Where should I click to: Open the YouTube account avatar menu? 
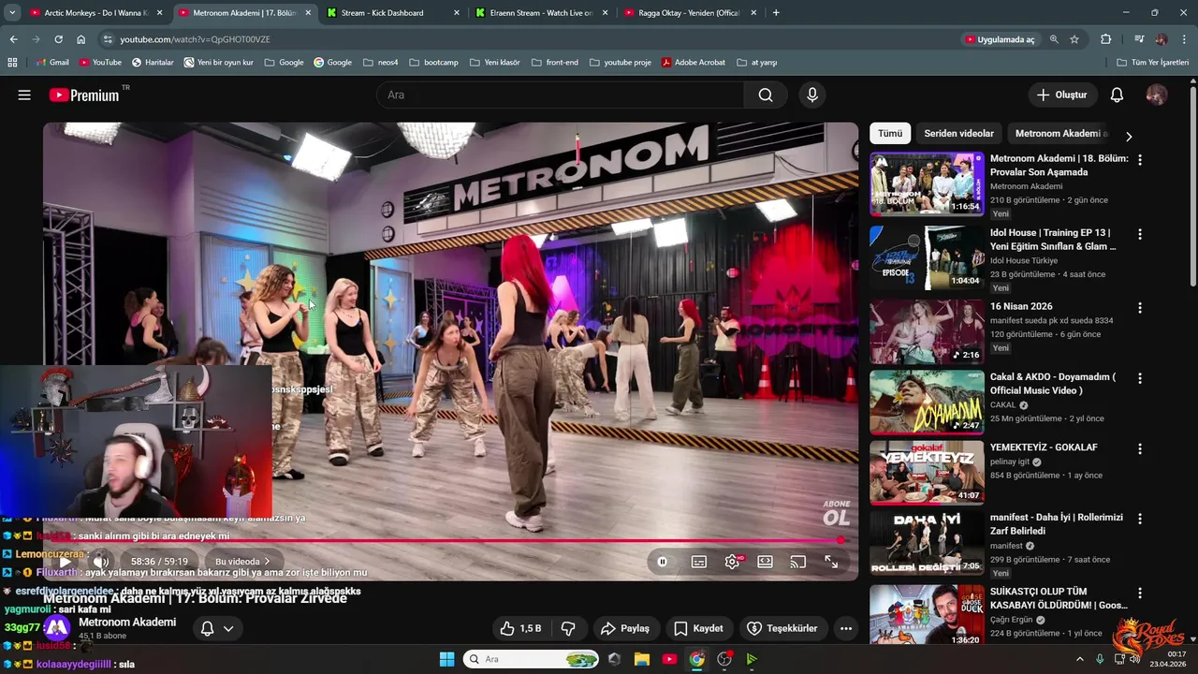point(1157,95)
